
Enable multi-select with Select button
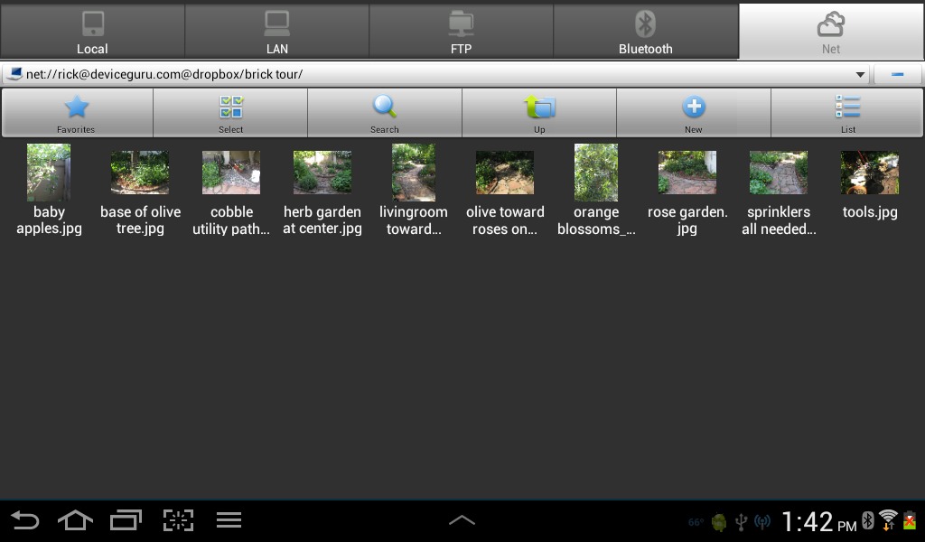230,113
